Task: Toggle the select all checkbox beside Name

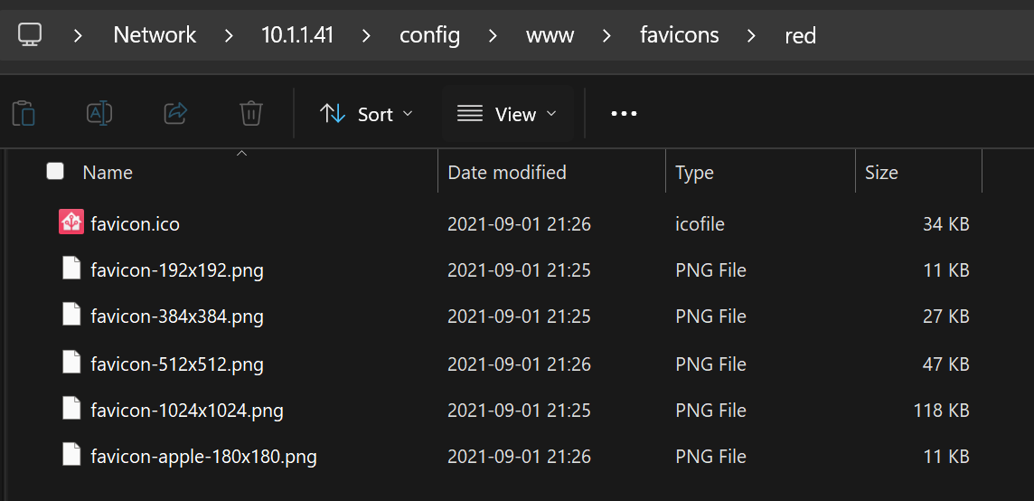Action: click(x=55, y=172)
